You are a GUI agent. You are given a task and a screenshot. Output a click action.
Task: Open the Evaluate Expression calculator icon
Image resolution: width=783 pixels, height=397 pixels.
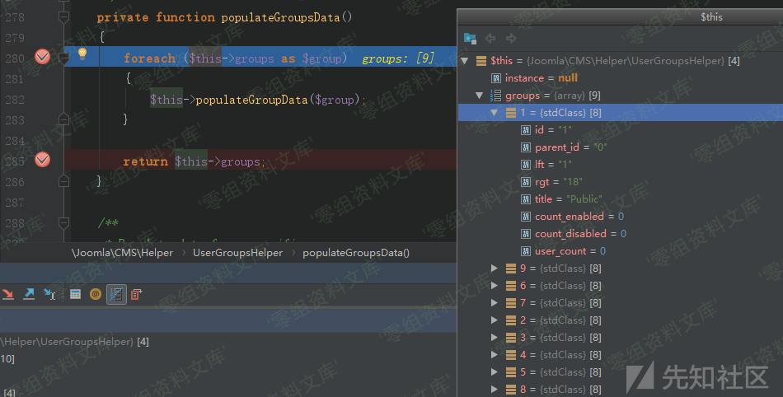[75, 294]
